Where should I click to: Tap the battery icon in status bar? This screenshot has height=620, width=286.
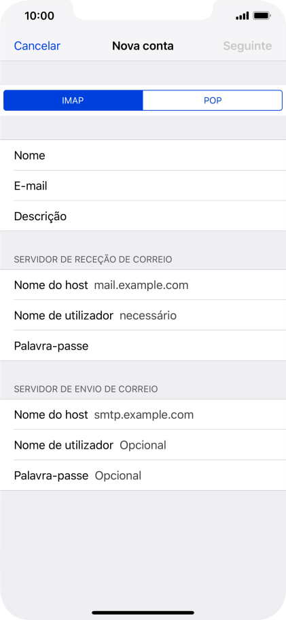tap(262, 16)
